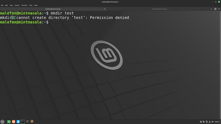Viewport: 221px width, 124px height.
Task: Click the terminal vertical scrollbar
Action: click(220, 65)
